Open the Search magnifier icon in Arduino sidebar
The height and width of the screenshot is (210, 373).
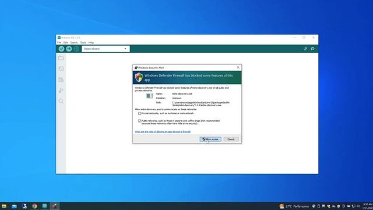pyautogui.click(x=61, y=101)
